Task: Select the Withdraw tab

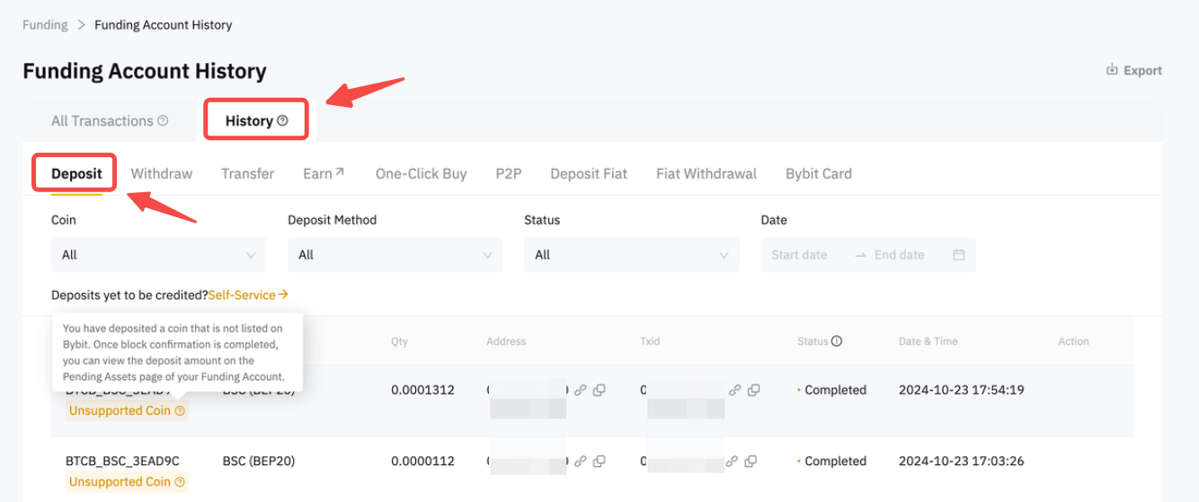Action: pos(162,173)
